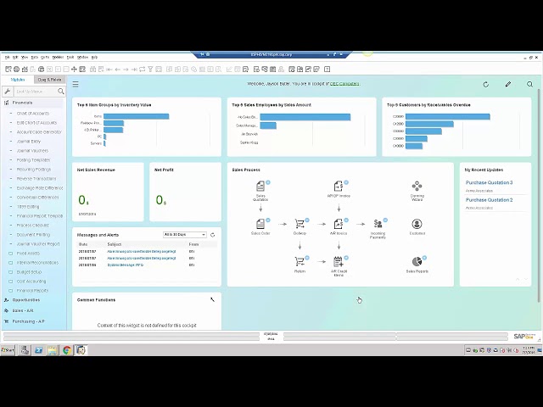Open the time range dropdown in Messages and Alerts
Viewport: 543px width, 407px height.
point(185,235)
